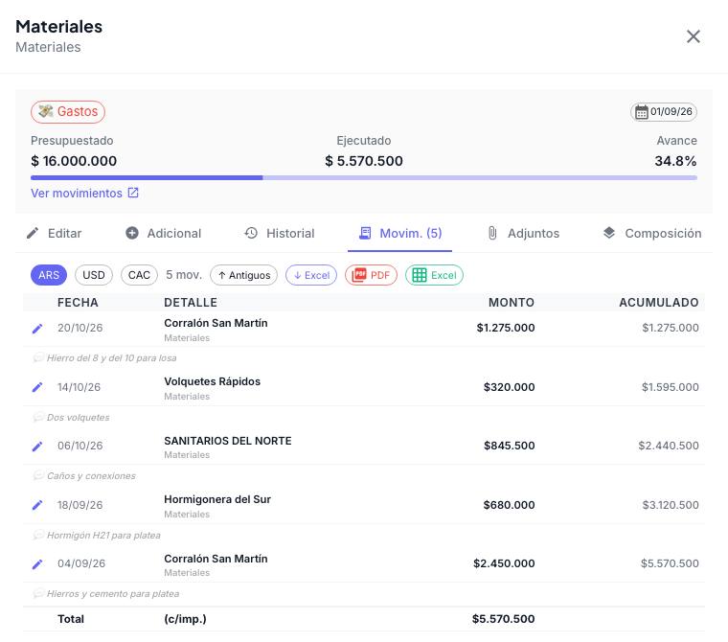Click the $1.275.000 monto value
The image size is (728, 642).
(x=506, y=328)
